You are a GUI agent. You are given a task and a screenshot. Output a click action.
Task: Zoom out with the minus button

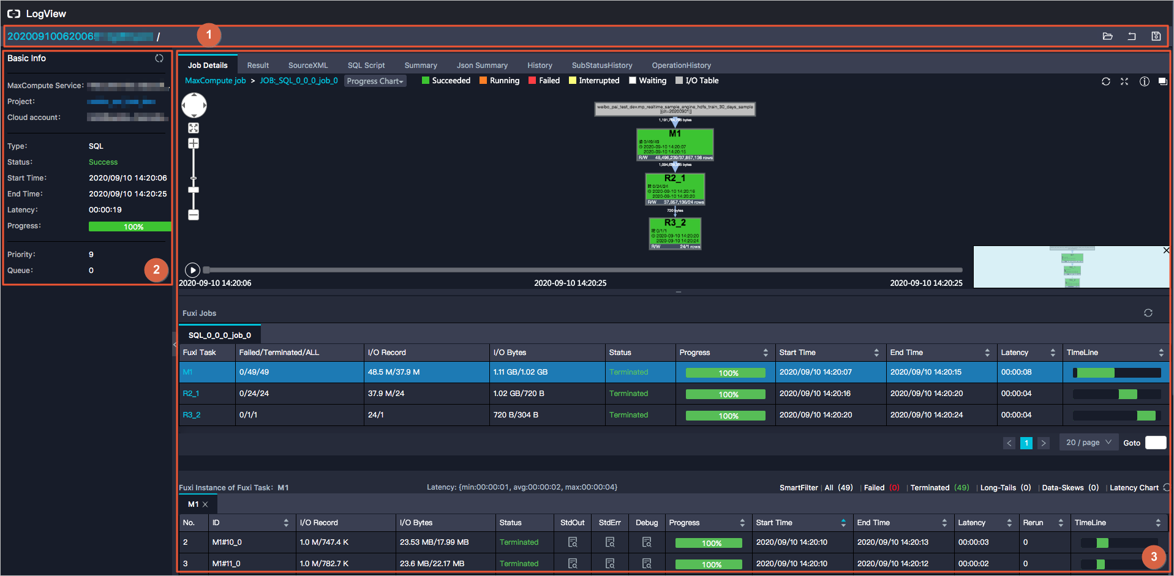194,215
